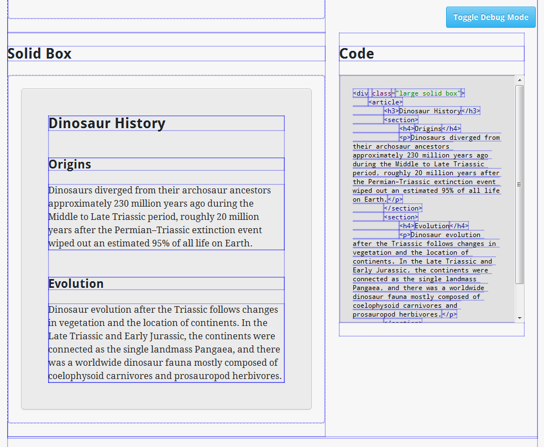544x447 pixels.
Task: Click the code panel scroll up arrow
Action: click(520, 80)
